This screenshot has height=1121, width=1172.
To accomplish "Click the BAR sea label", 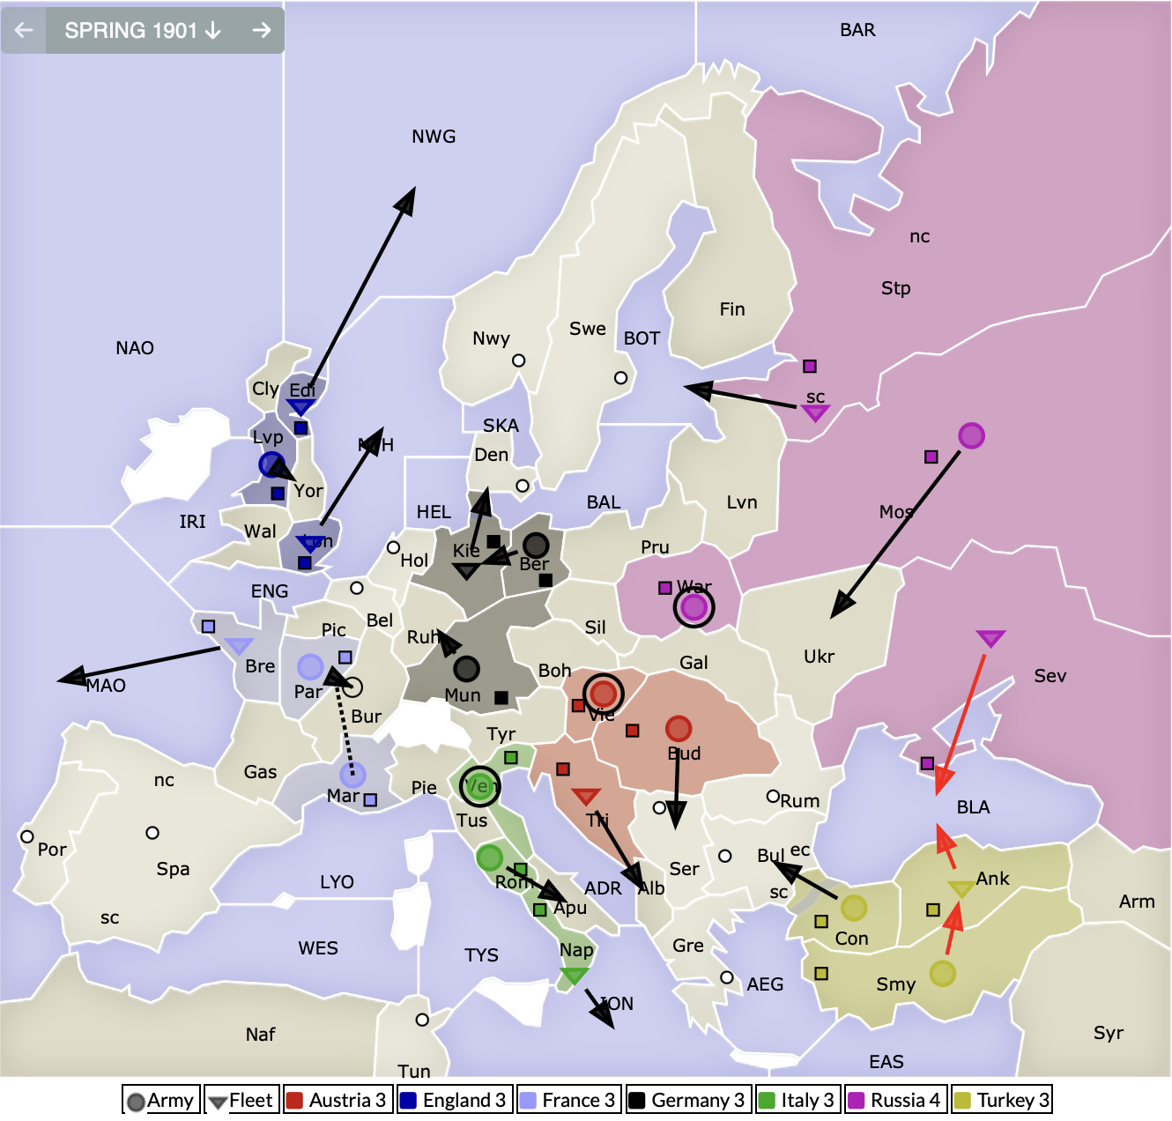I will click(x=857, y=30).
